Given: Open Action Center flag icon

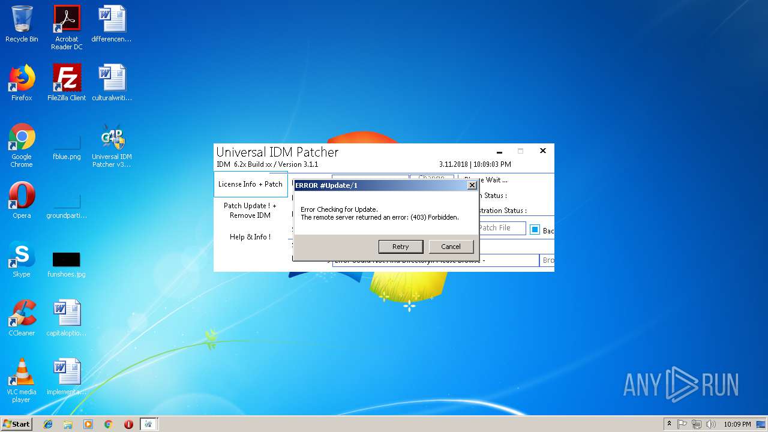Looking at the screenshot, I should click(682, 424).
